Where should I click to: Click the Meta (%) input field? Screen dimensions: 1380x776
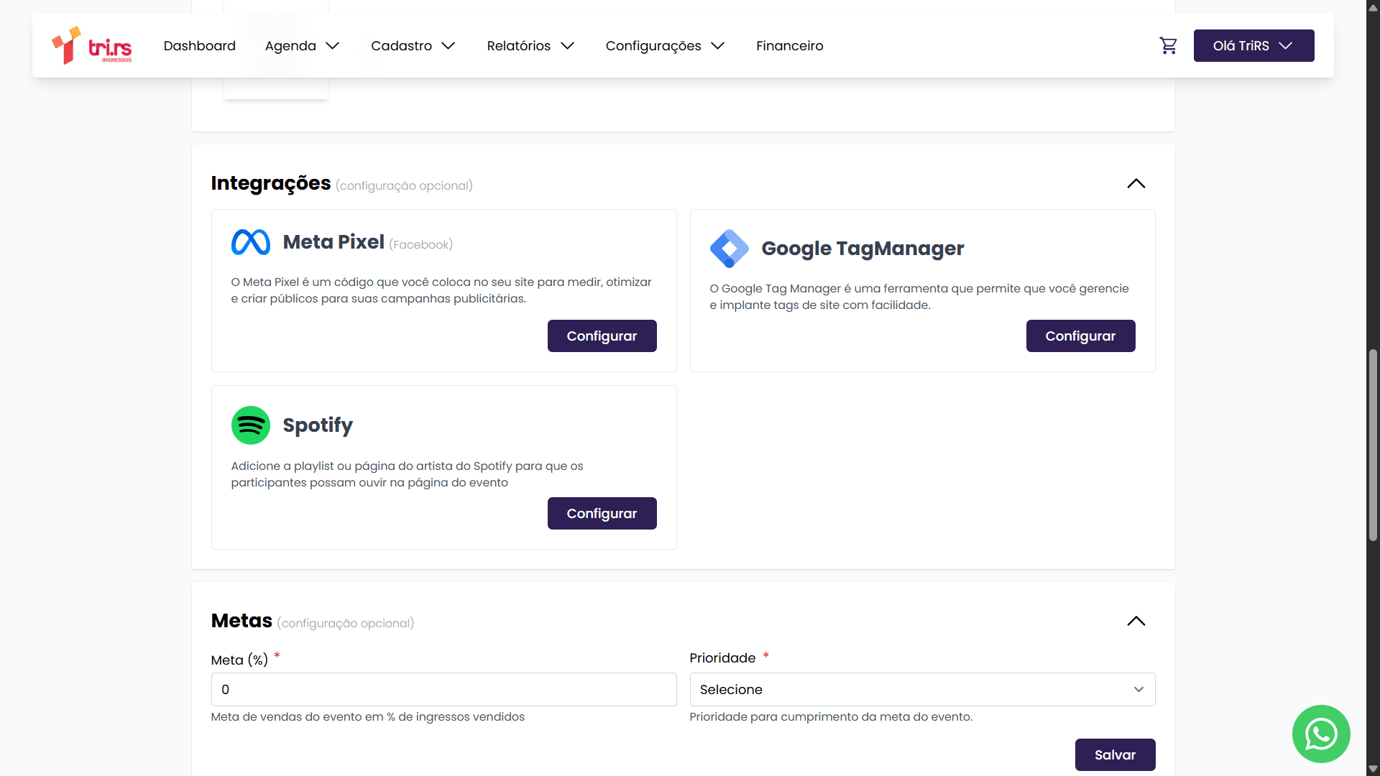(443, 690)
